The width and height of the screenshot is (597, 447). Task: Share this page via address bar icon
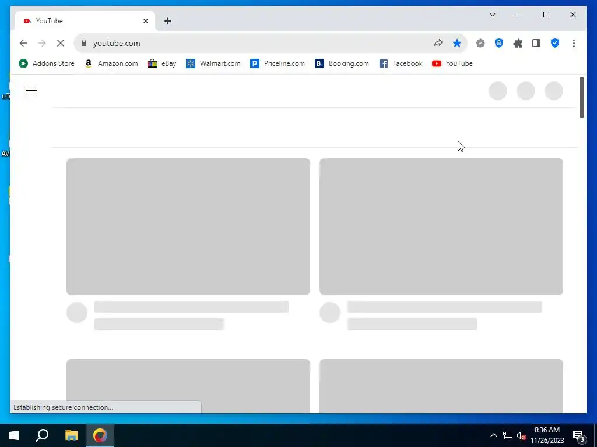tap(438, 43)
